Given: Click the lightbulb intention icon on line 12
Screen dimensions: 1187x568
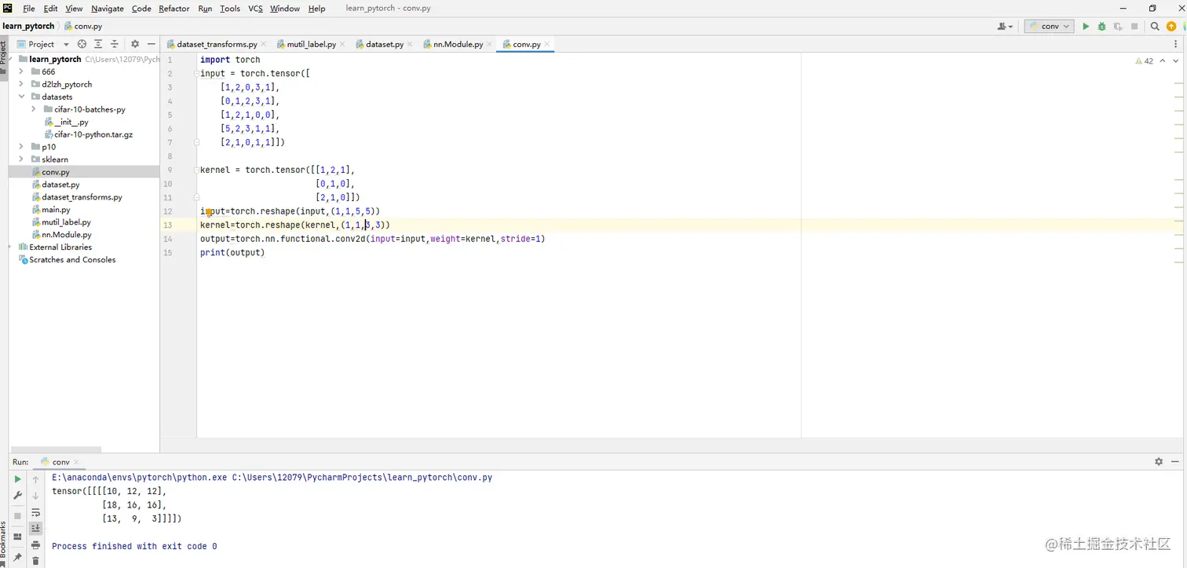Looking at the screenshot, I should [209, 212].
